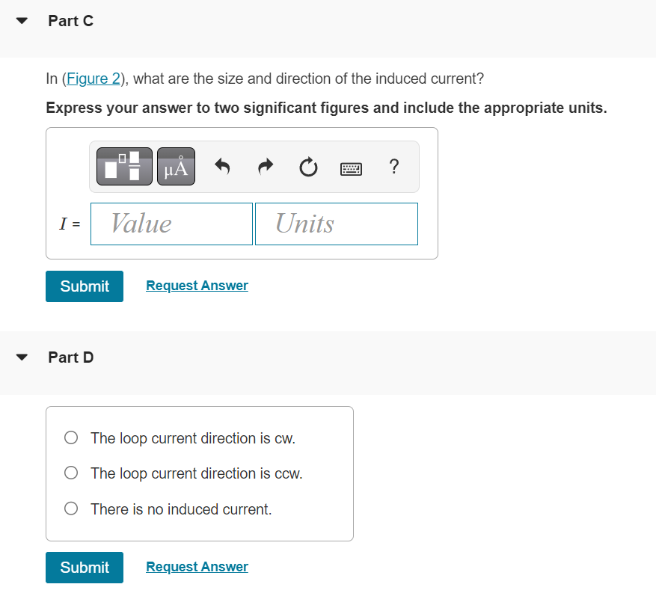Collapse Part C using its disclosure triangle
Viewport: 656px width, 599px height.
pos(21,20)
